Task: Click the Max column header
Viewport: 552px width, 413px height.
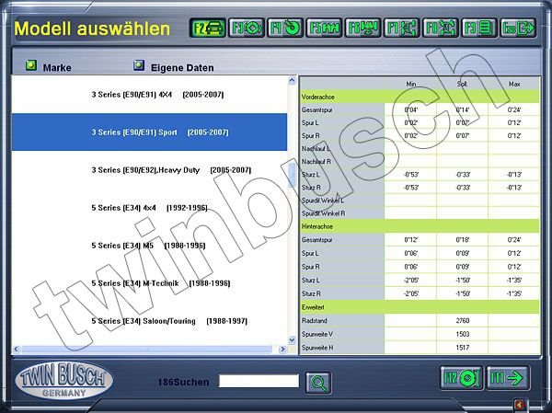Action: [514, 84]
